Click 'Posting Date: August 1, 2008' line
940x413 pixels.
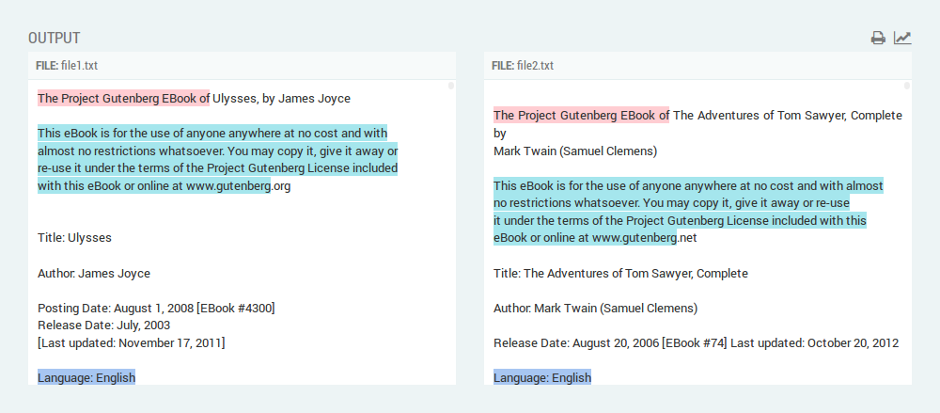pyautogui.click(x=156, y=308)
